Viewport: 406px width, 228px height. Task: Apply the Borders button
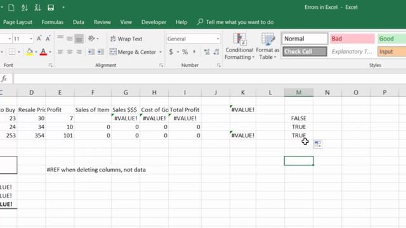(12, 52)
